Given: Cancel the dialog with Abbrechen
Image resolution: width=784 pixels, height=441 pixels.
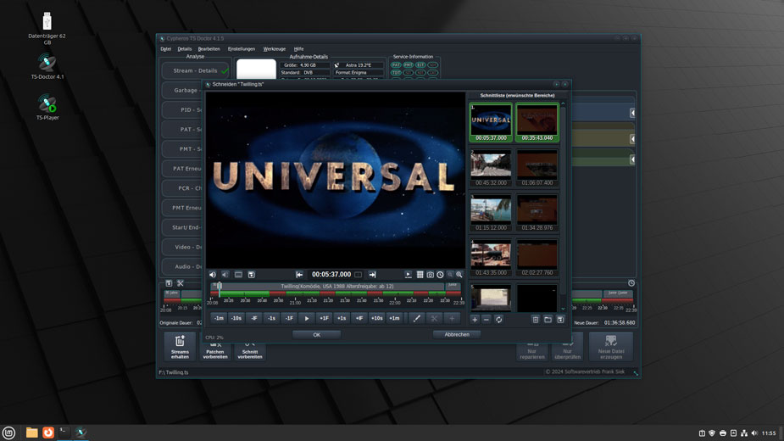Looking at the screenshot, I should [x=457, y=334].
